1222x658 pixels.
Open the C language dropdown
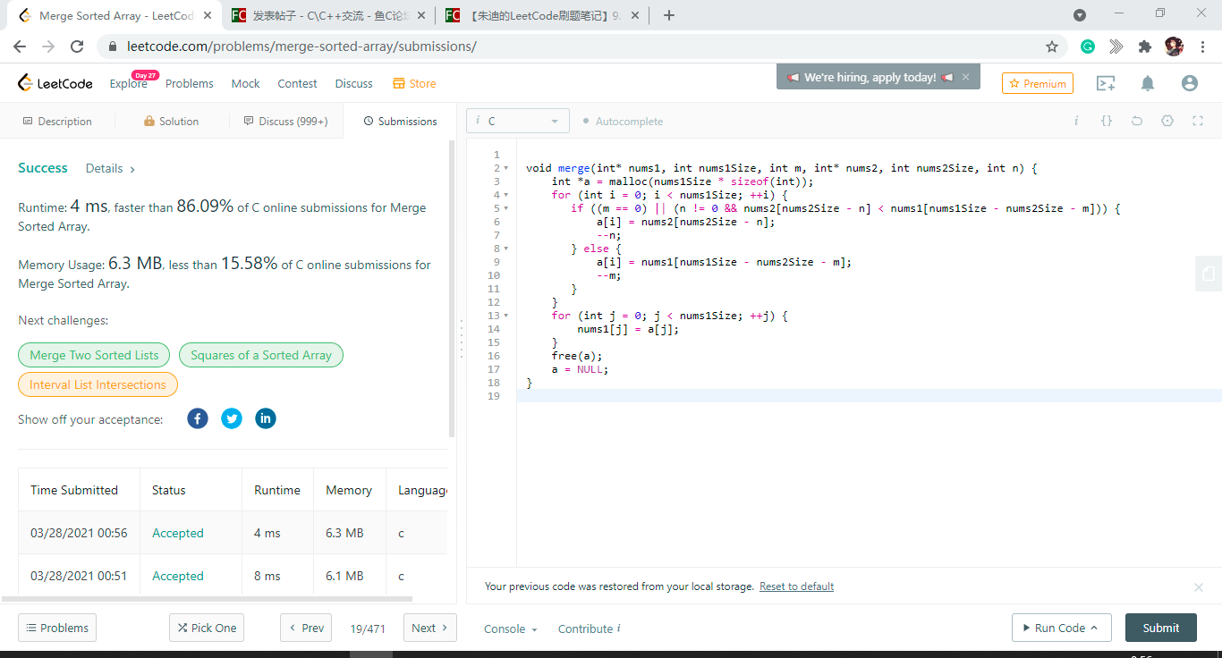click(518, 121)
